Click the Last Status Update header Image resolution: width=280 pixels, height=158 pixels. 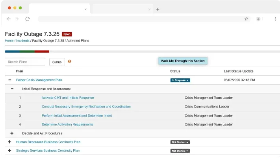pos(239,71)
